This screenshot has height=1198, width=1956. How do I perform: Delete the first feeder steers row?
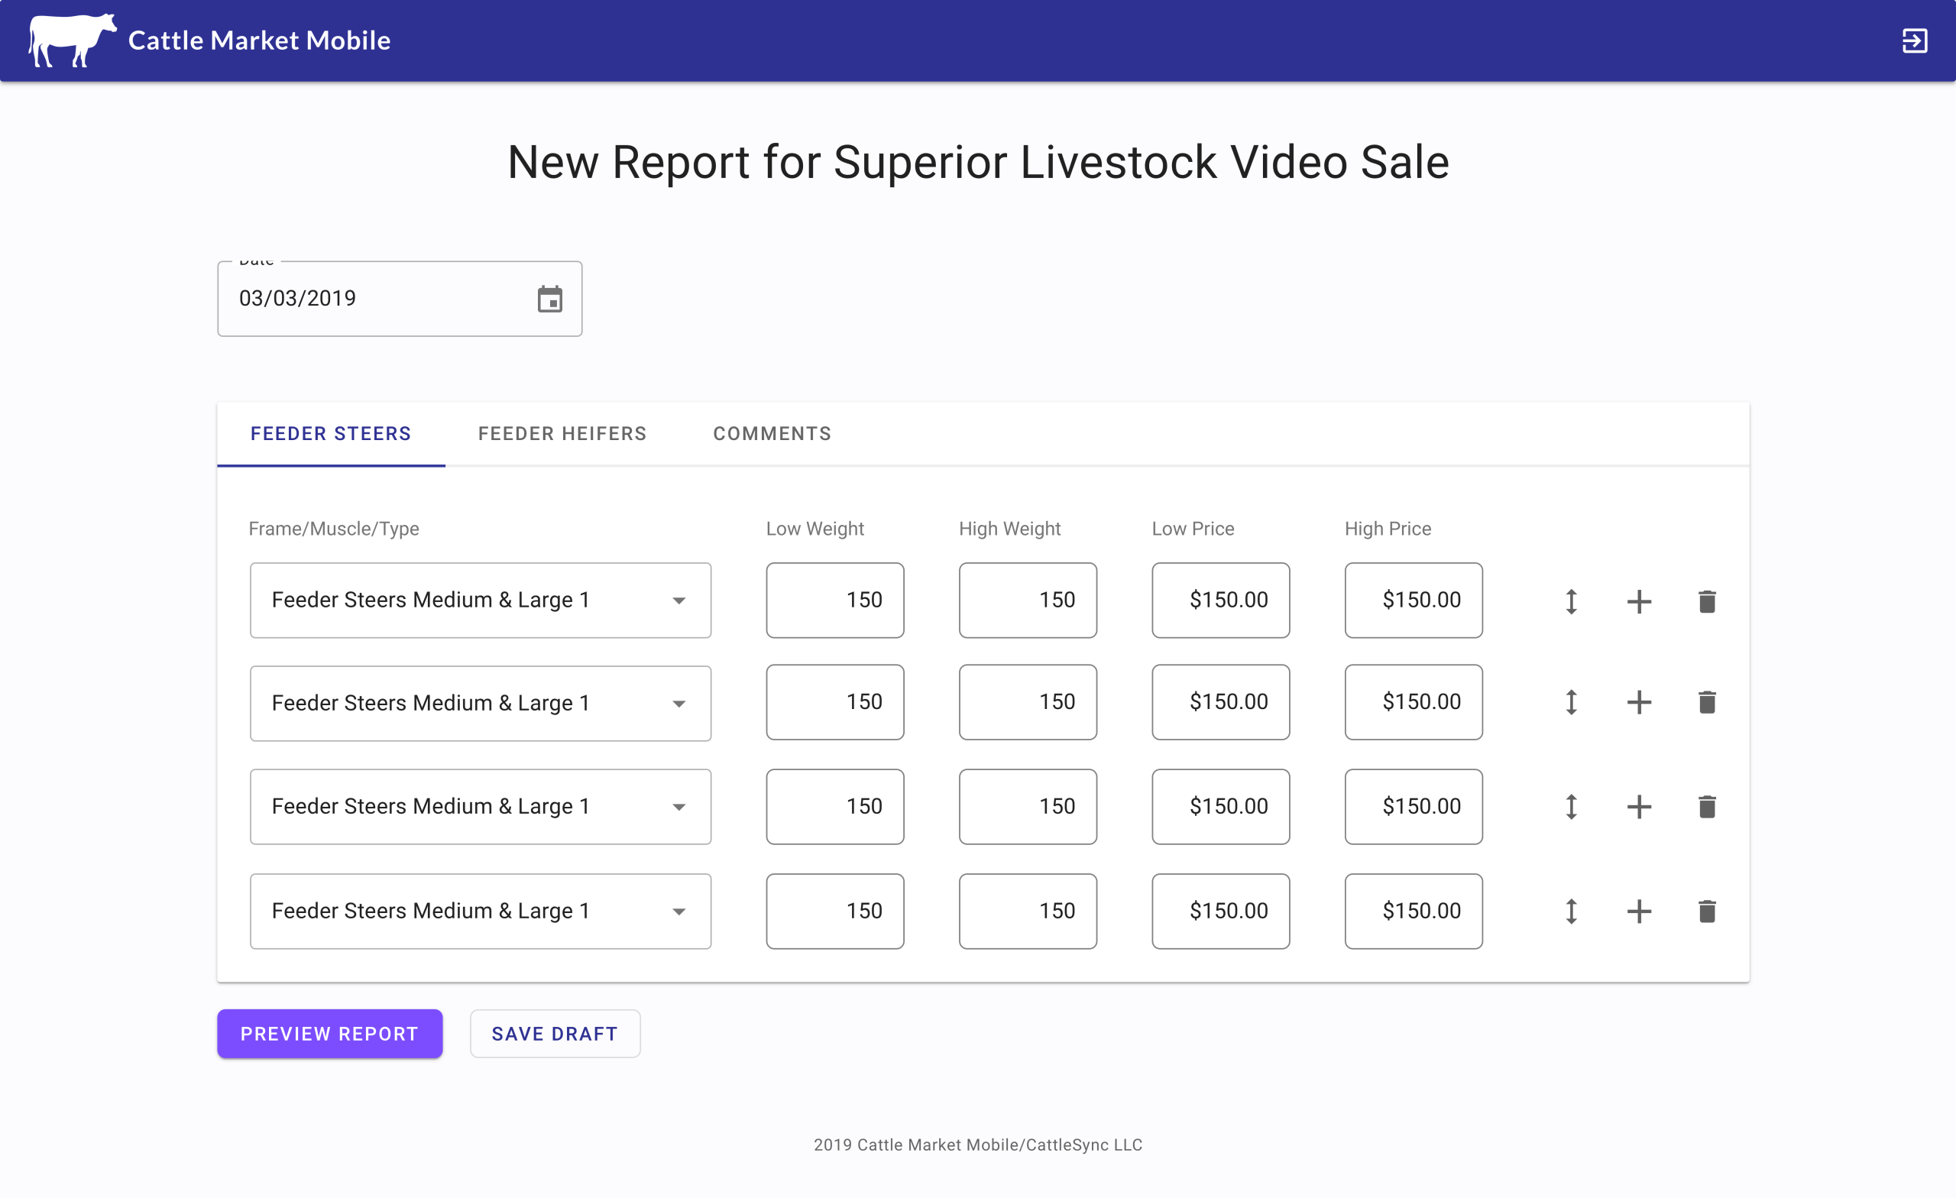(x=1707, y=601)
